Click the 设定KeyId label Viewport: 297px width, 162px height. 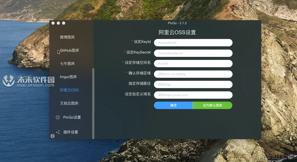pyautogui.click(x=142, y=42)
